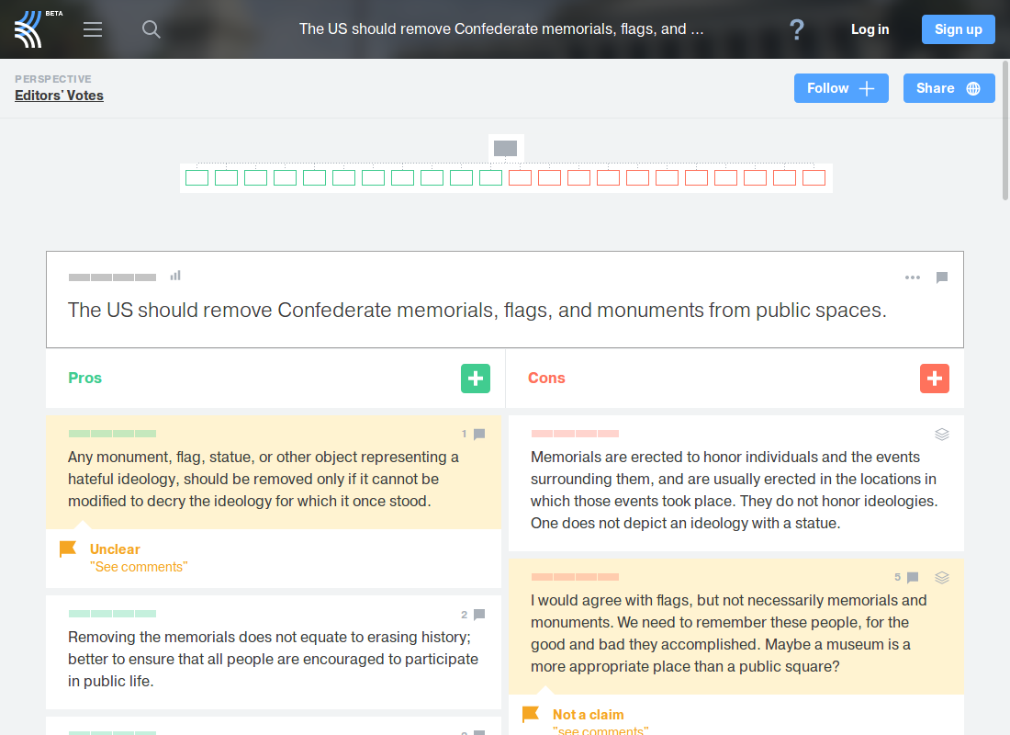Open "See comments" under Unclear flag

point(139,567)
